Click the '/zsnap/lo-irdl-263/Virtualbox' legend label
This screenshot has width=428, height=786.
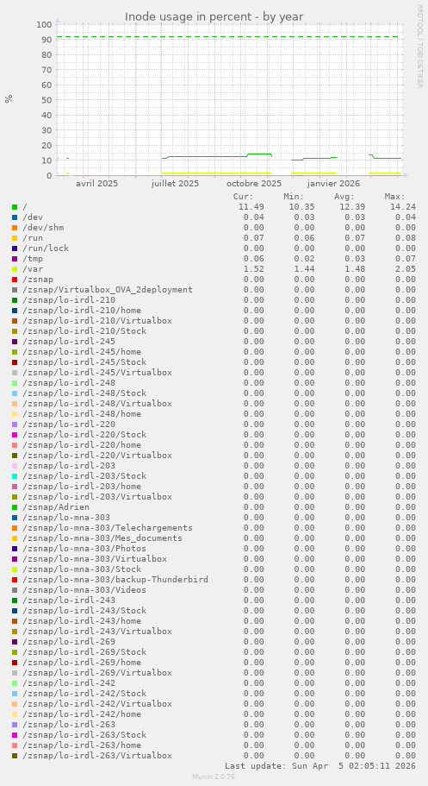pyautogui.click(x=97, y=756)
